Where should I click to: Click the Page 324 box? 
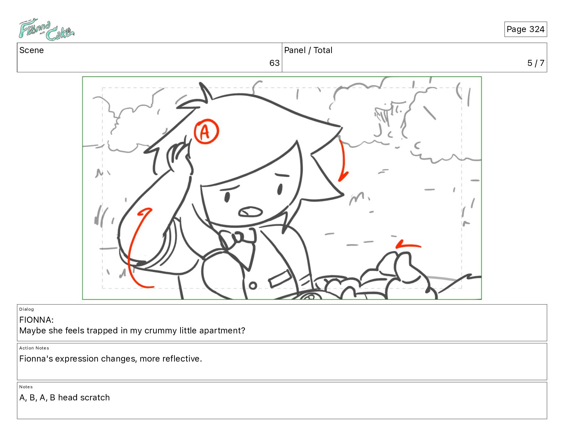[x=525, y=29]
